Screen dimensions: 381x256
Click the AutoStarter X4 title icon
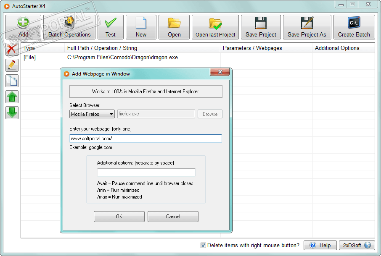[7, 6]
